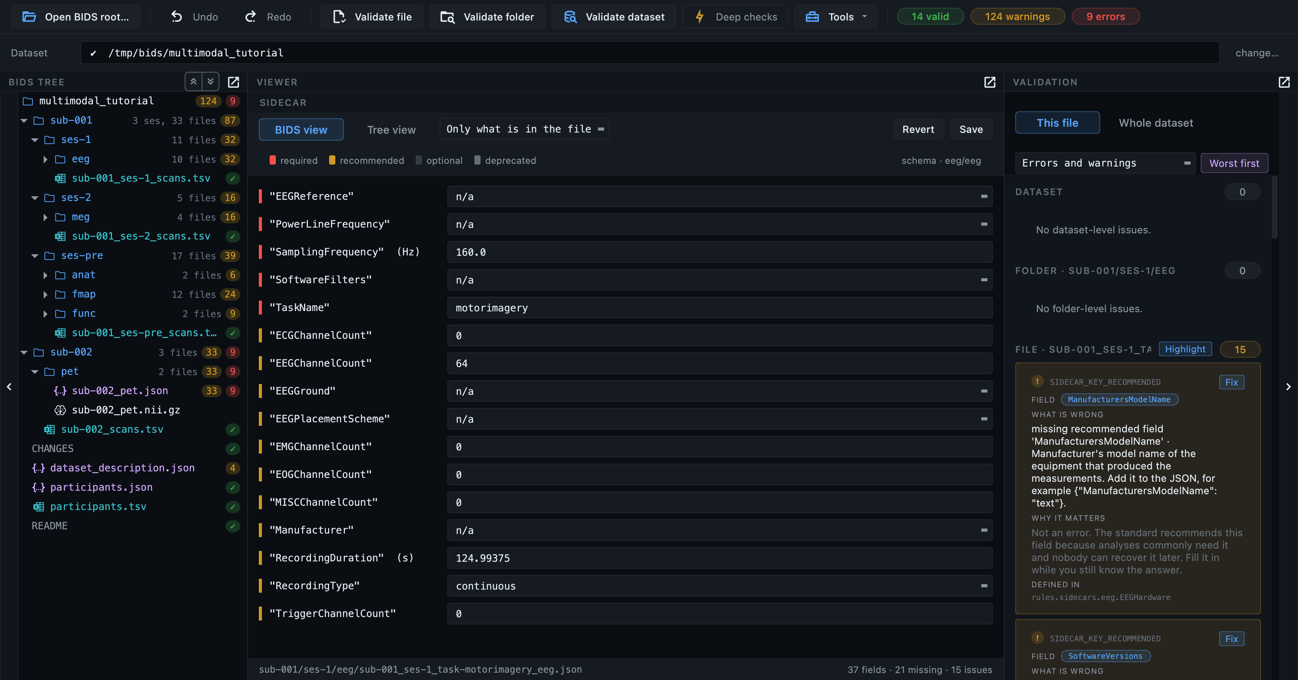Click the folder icon of anat
This screenshot has height=680, width=1298.
[x=60, y=275]
